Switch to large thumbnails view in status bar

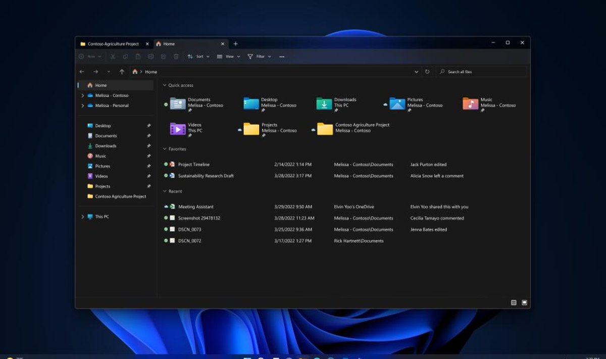[x=524, y=302]
